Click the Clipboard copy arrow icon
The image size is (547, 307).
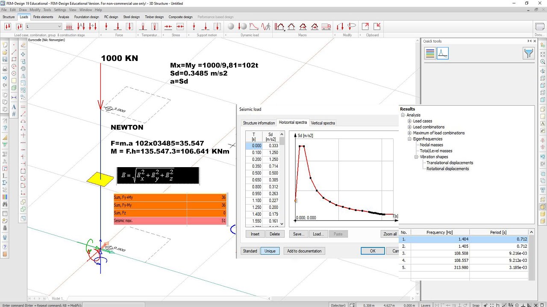[365, 26]
